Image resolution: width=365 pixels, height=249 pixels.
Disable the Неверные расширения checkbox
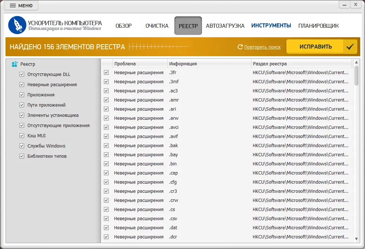click(x=22, y=84)
